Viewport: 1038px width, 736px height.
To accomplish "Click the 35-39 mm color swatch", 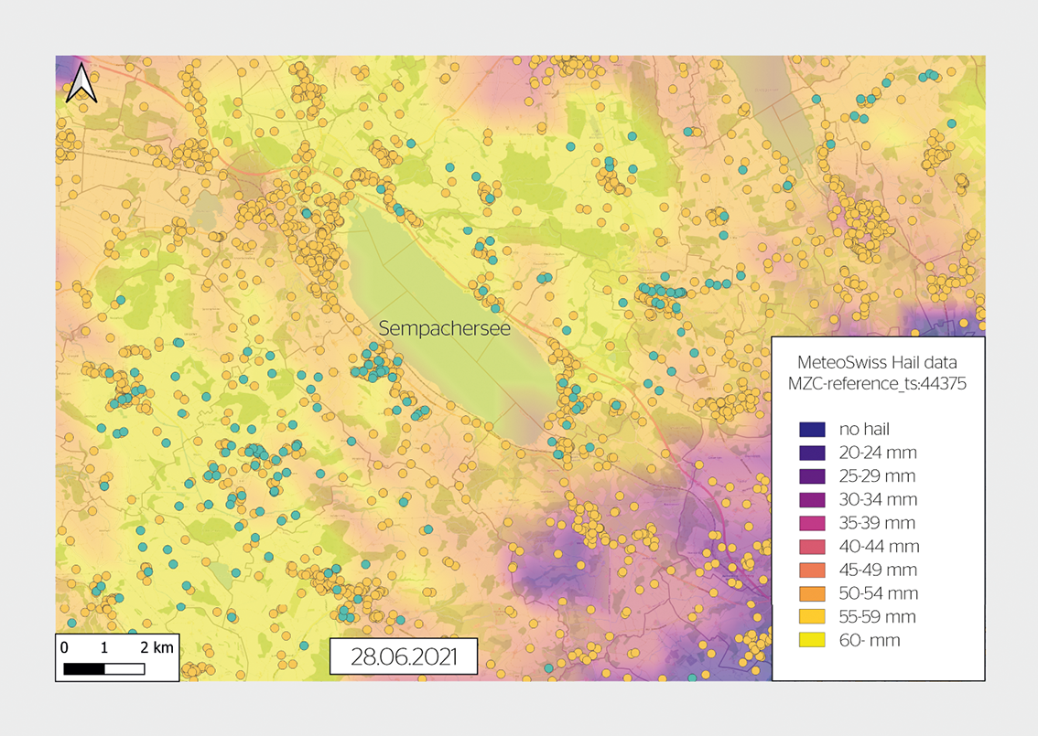I will coord(812,523).
